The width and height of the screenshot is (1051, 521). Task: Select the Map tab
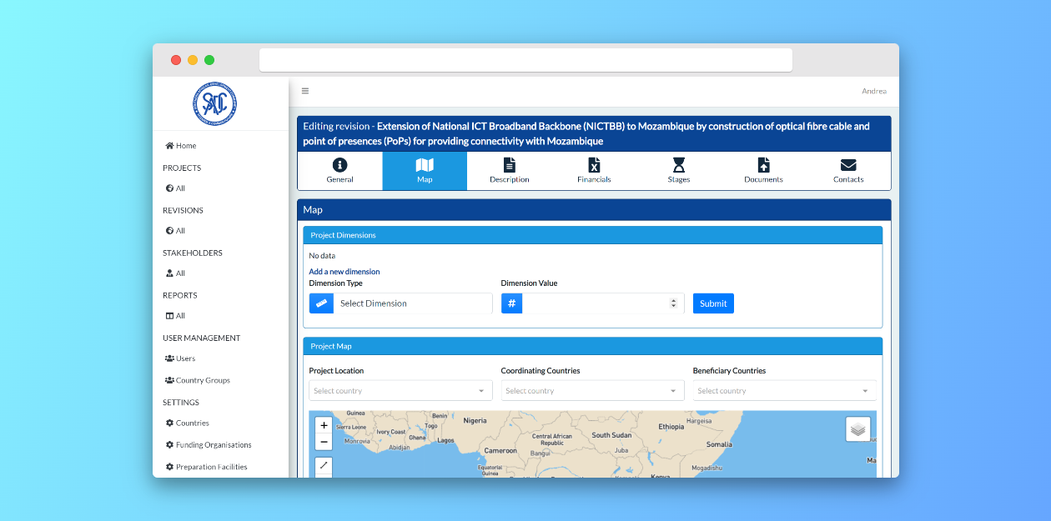[425, 171]
